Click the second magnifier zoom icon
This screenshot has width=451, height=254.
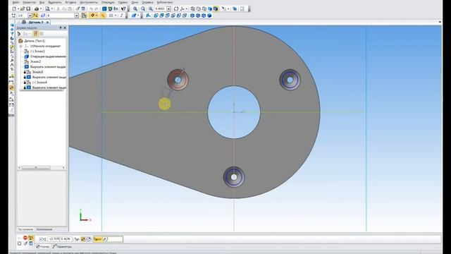pyautogui.click(x=143, y=9)
